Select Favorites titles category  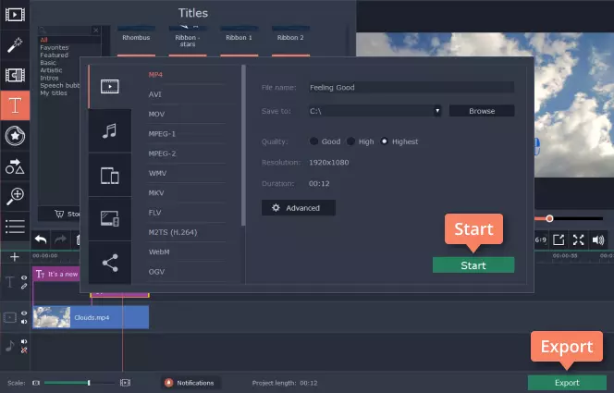point(54,47)
